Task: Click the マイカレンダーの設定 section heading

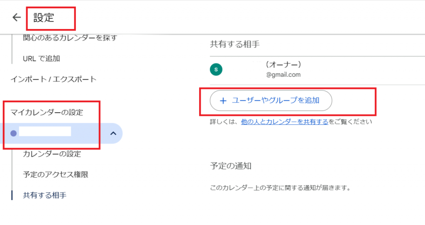Action: pos(46,112)
